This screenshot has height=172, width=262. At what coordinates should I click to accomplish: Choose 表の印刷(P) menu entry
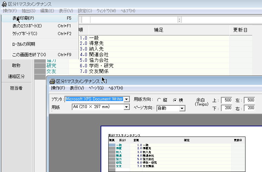coord(40,18)
